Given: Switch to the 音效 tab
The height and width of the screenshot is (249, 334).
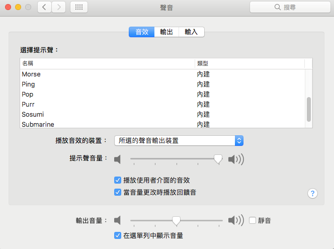Looking at the screenshot, I should 142,32.
